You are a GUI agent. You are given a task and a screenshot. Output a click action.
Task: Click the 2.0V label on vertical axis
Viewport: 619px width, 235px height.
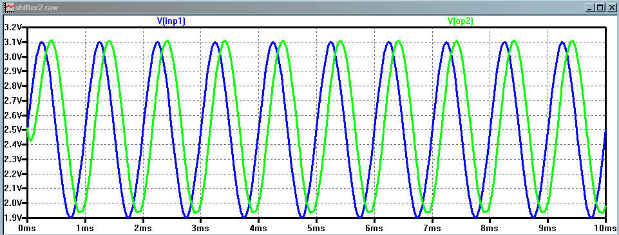pyautogui.click(x=12, y=203)
